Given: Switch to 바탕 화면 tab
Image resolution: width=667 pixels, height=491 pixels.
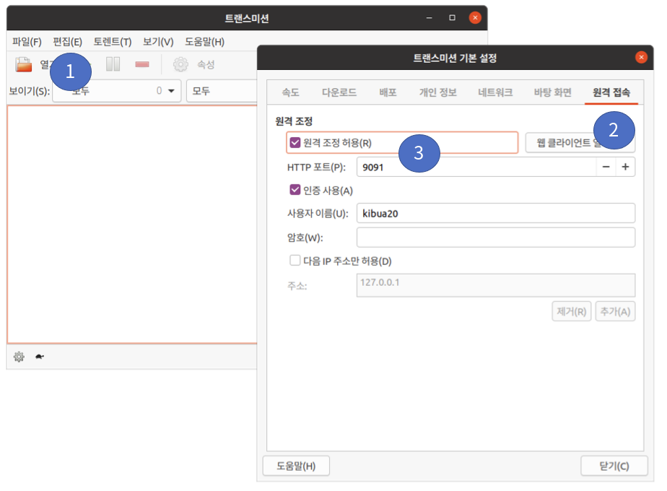Looking at the screenshot, I should pos(552,92).
